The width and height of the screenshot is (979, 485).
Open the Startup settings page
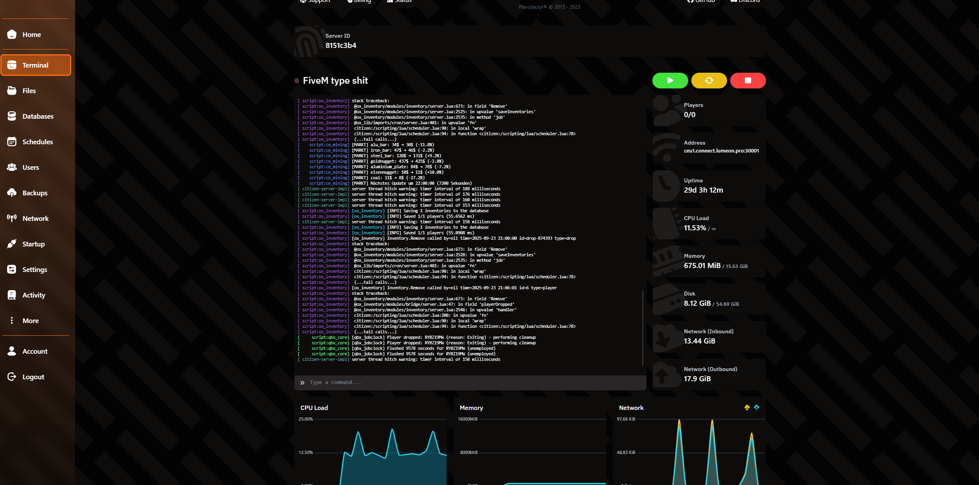[33, 244]
